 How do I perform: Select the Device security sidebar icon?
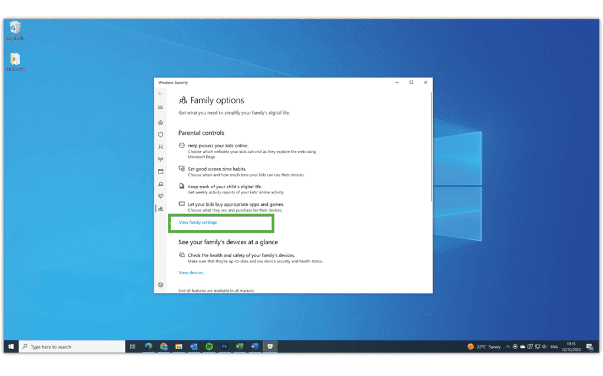[160, 183]
